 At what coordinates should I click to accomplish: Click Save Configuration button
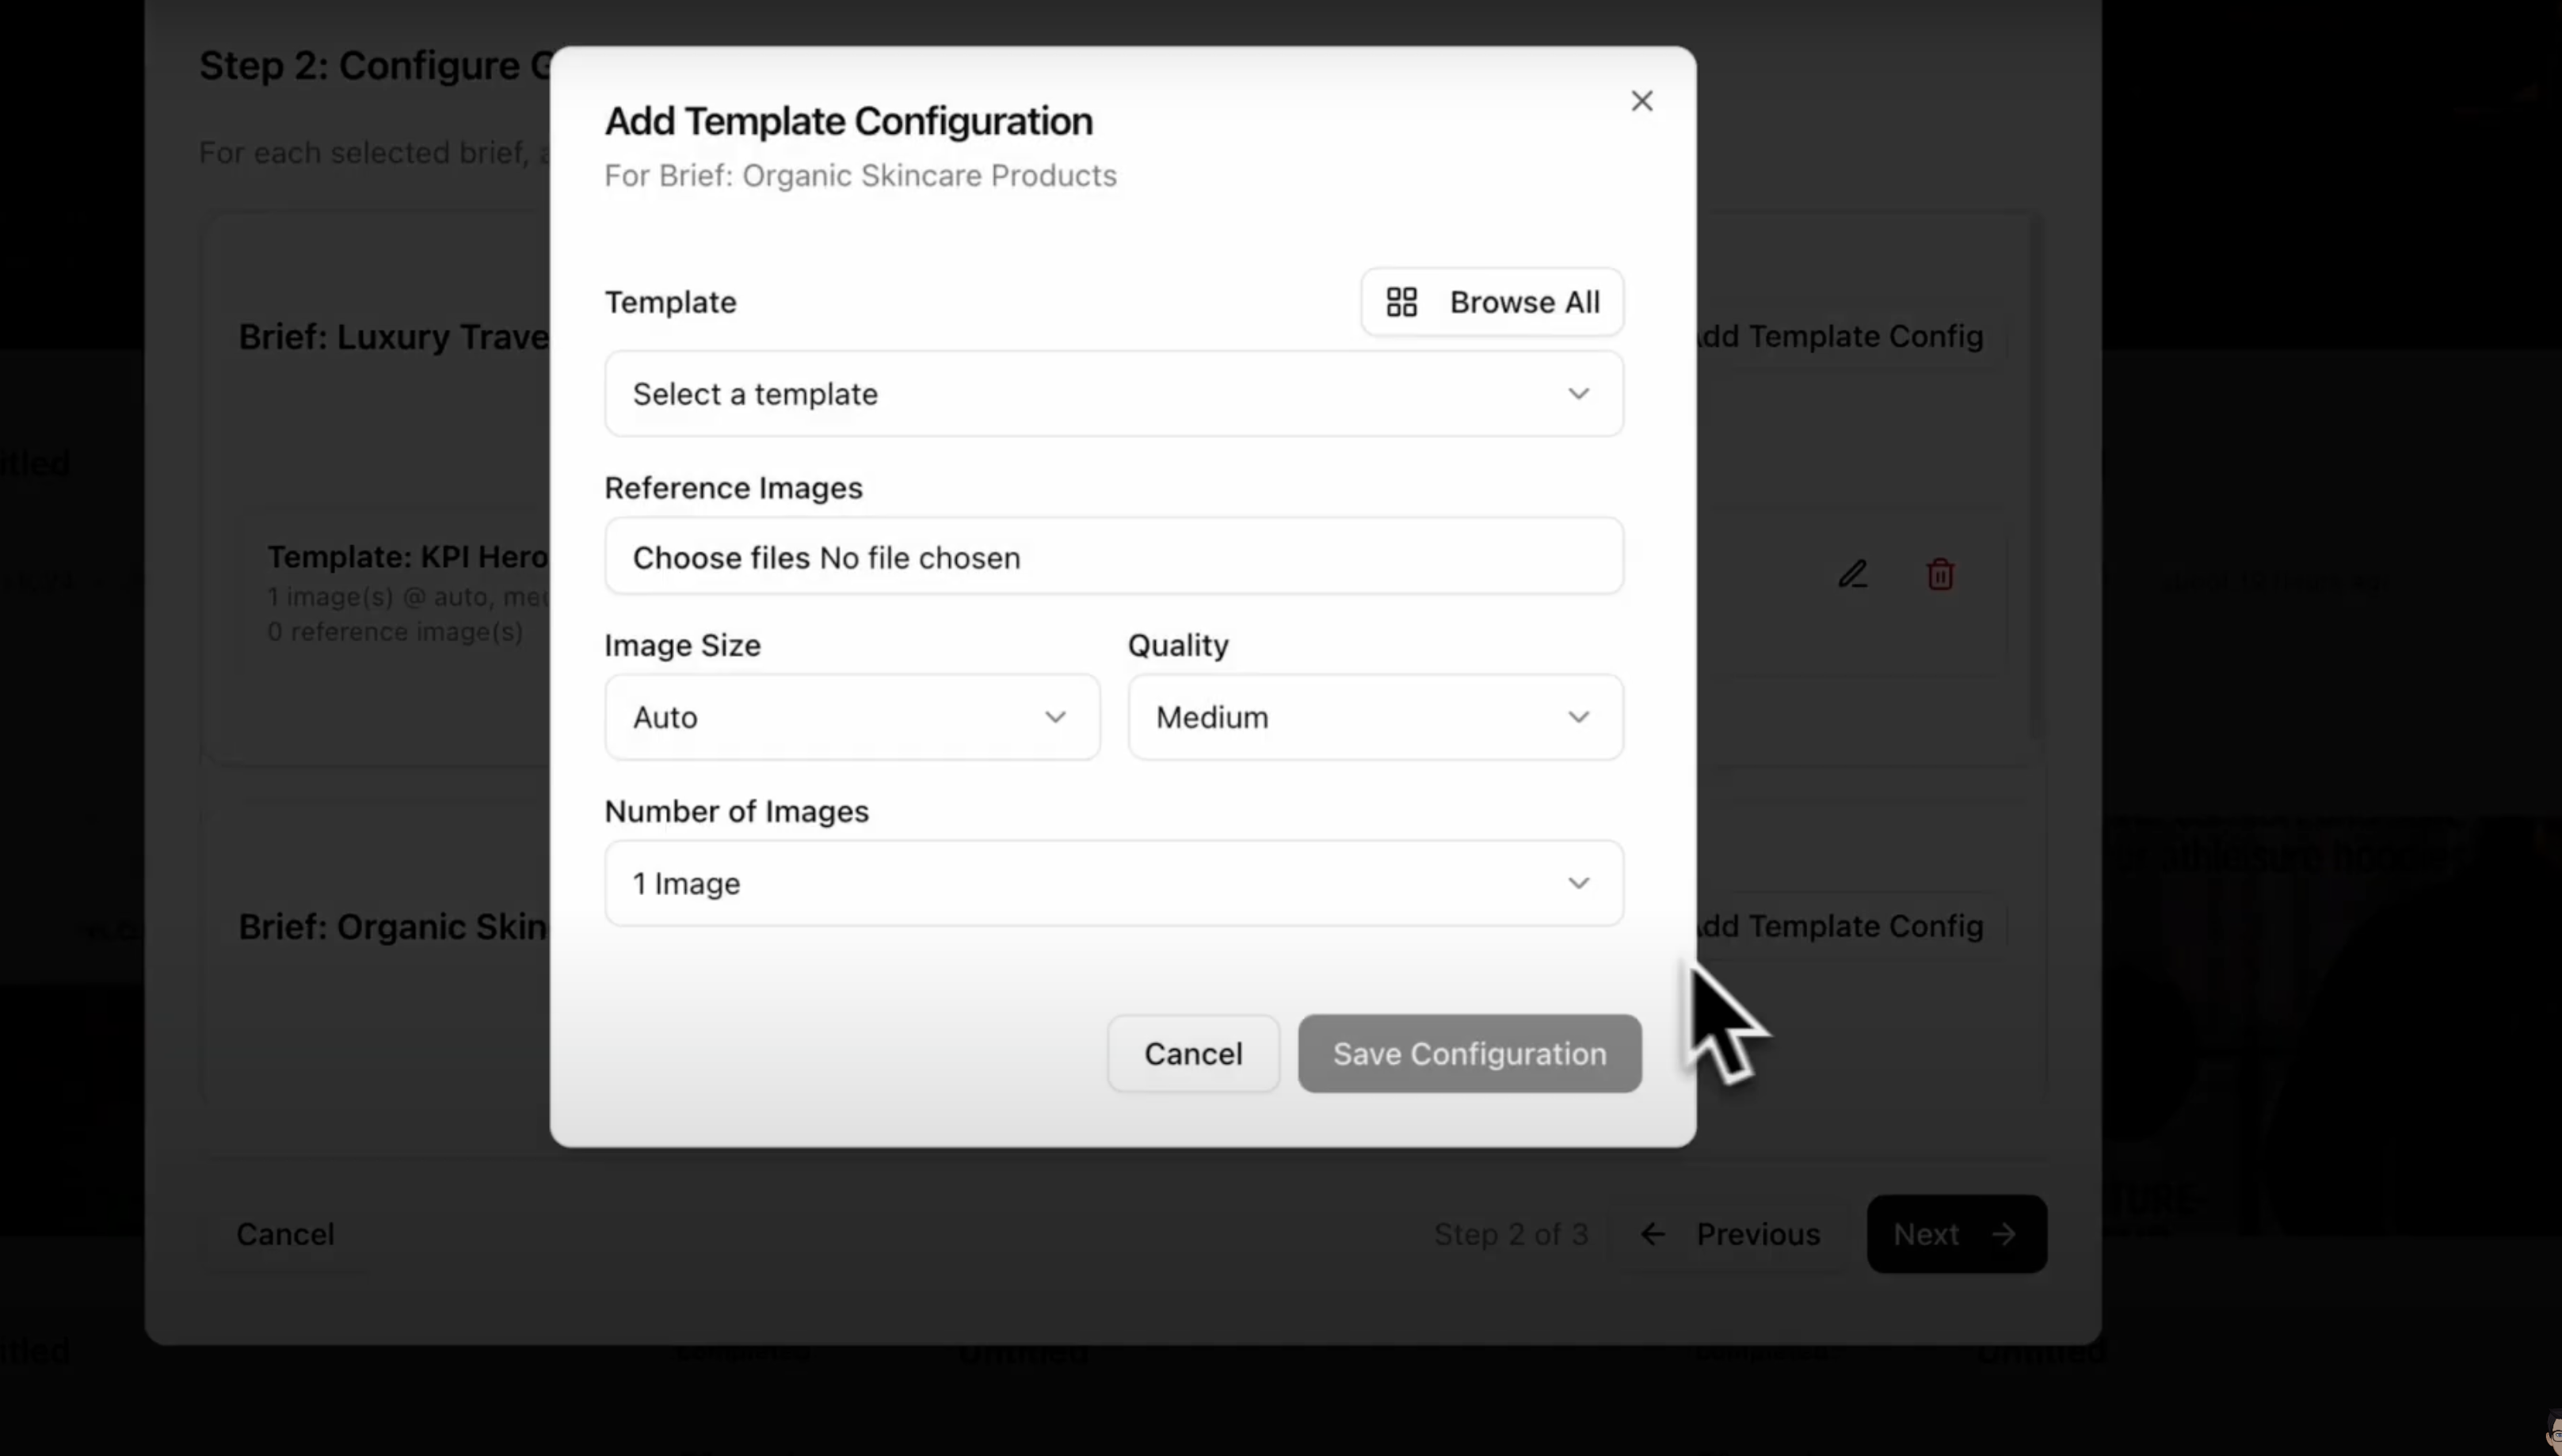coord(1469,1054)
